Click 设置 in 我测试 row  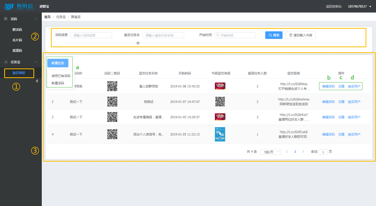click(x=341, y=102)
